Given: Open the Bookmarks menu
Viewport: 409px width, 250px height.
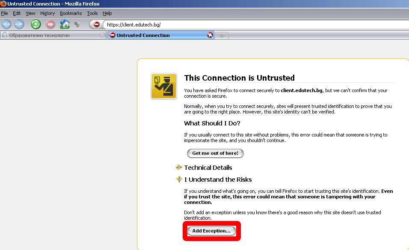Looking at the screenshot, I should click(x=71, y=13).
